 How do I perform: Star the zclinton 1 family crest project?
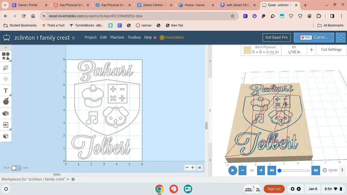pyautogui.click(x=73, y=38)
